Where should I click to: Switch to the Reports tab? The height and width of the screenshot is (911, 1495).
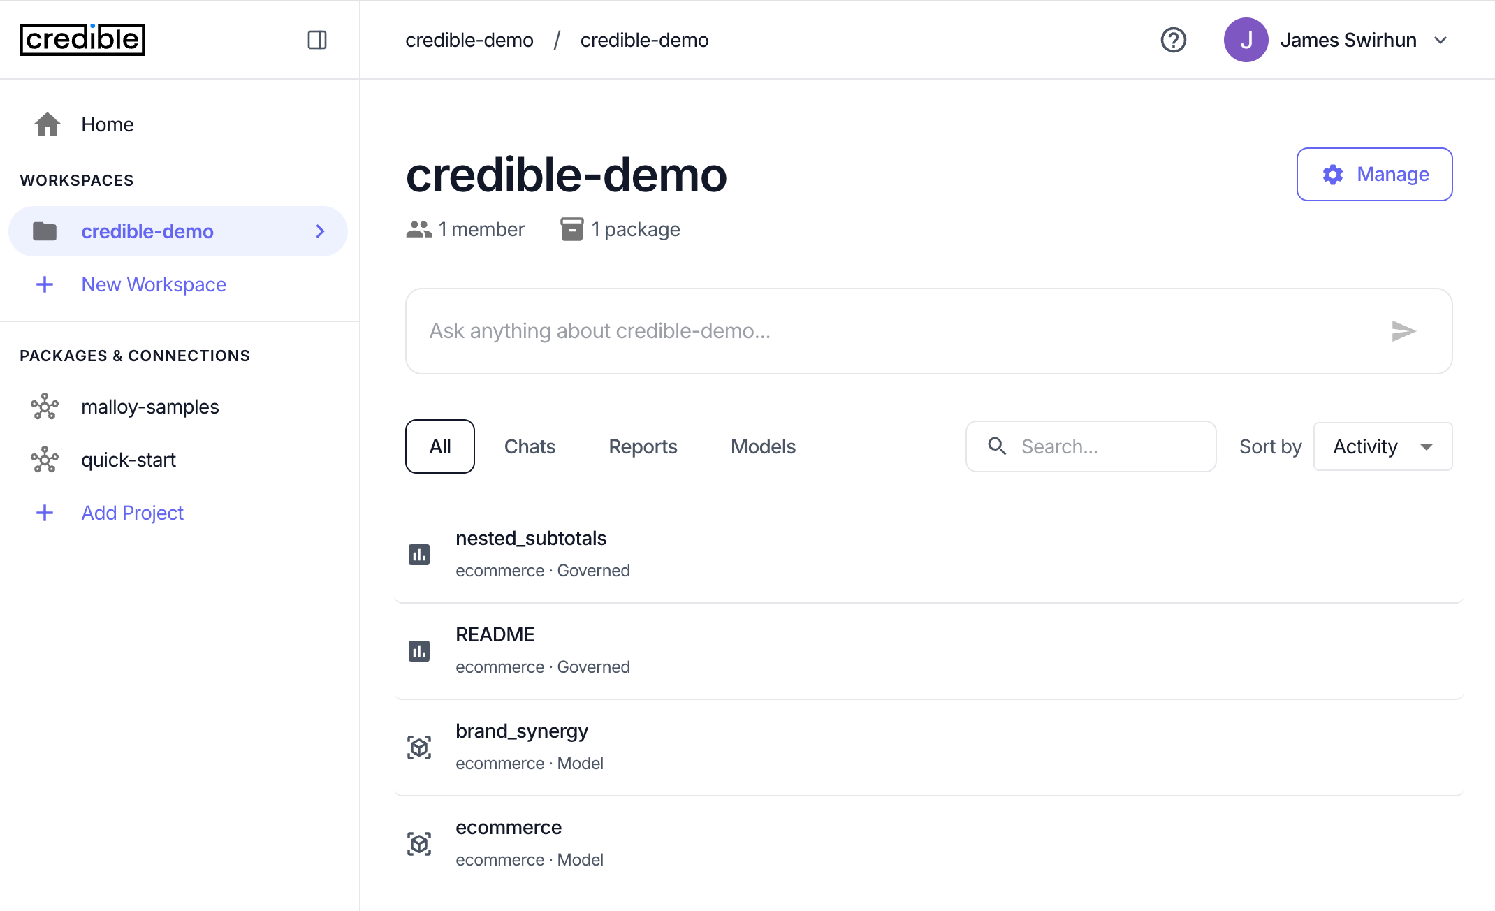(x=643, y=446)
